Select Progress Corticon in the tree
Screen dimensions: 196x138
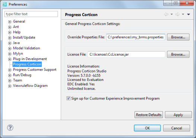(27, 64)
